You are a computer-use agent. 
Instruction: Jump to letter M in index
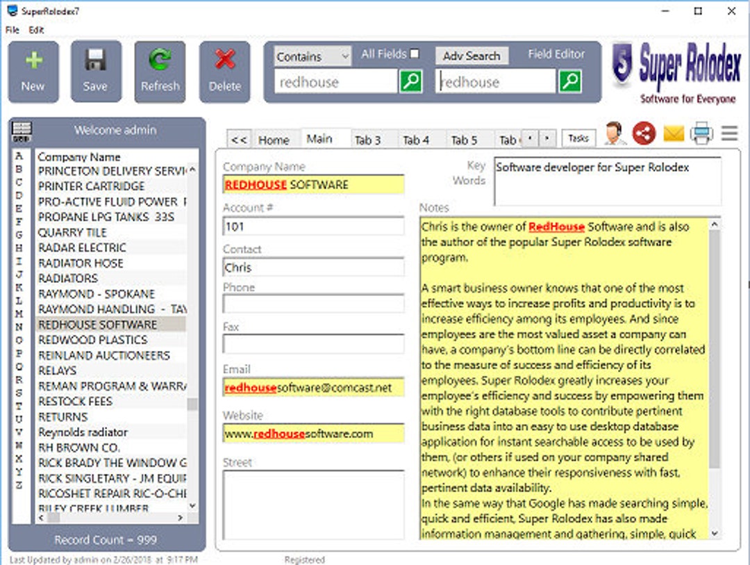(x=19, y=313)
